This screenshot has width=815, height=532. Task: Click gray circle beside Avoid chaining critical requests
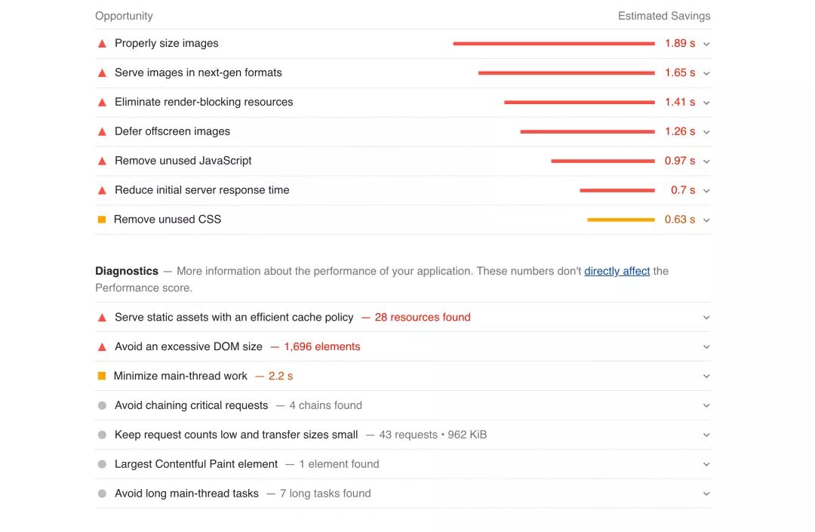pos(102,406)
